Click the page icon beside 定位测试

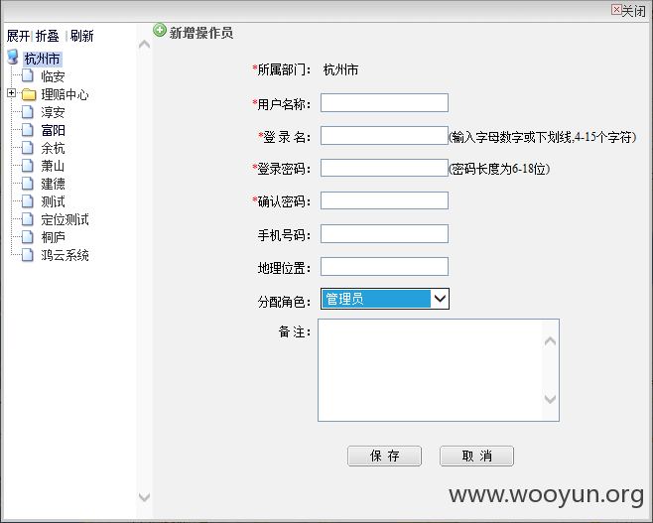coord(28,218)
